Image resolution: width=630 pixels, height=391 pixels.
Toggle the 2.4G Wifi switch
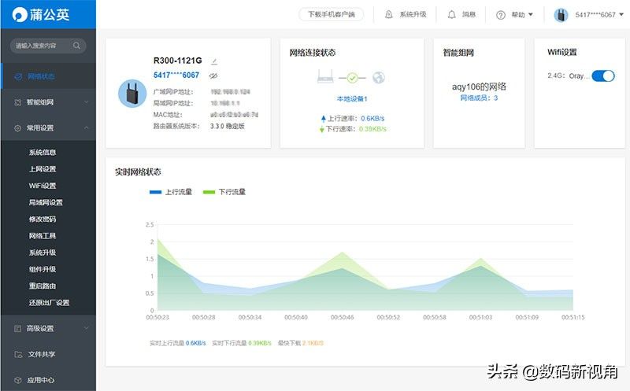tap(603, 76)
